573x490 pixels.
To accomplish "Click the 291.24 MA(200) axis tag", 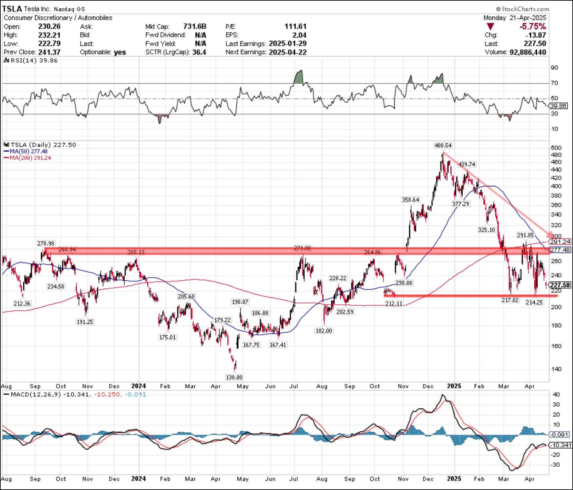I will [560, 242].
